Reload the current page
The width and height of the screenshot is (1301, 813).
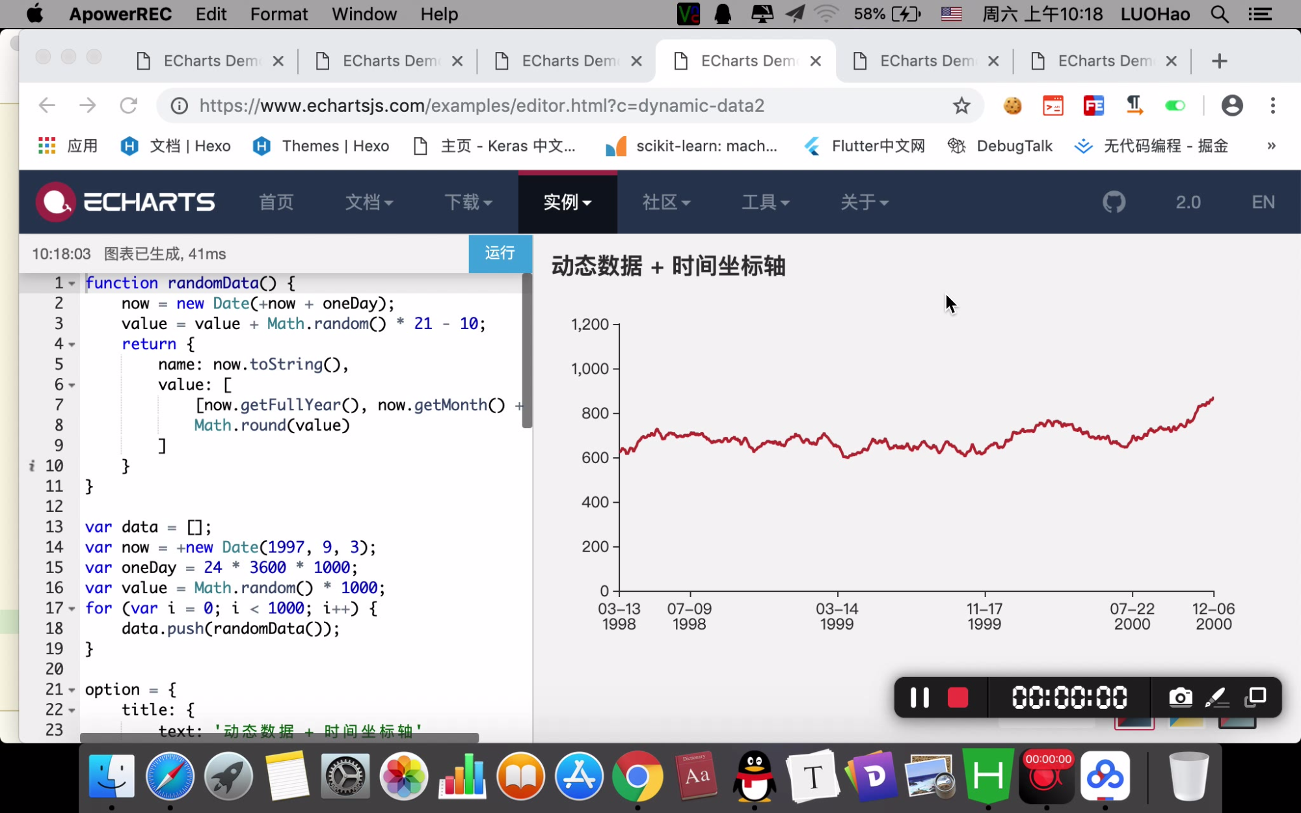(x=129, y=105)
